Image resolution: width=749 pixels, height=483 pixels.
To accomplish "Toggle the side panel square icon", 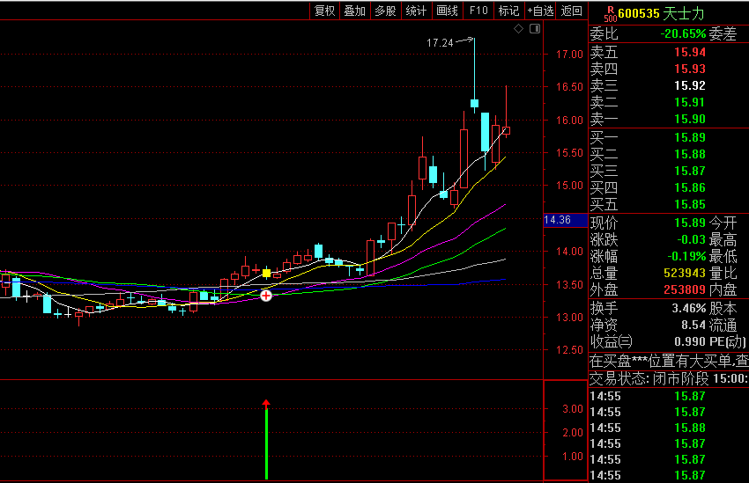I will point(535,29).
